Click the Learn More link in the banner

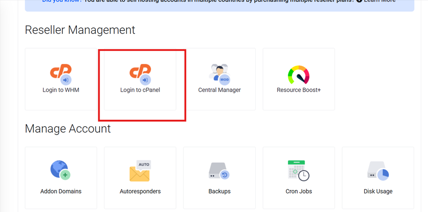coord(379,1)
